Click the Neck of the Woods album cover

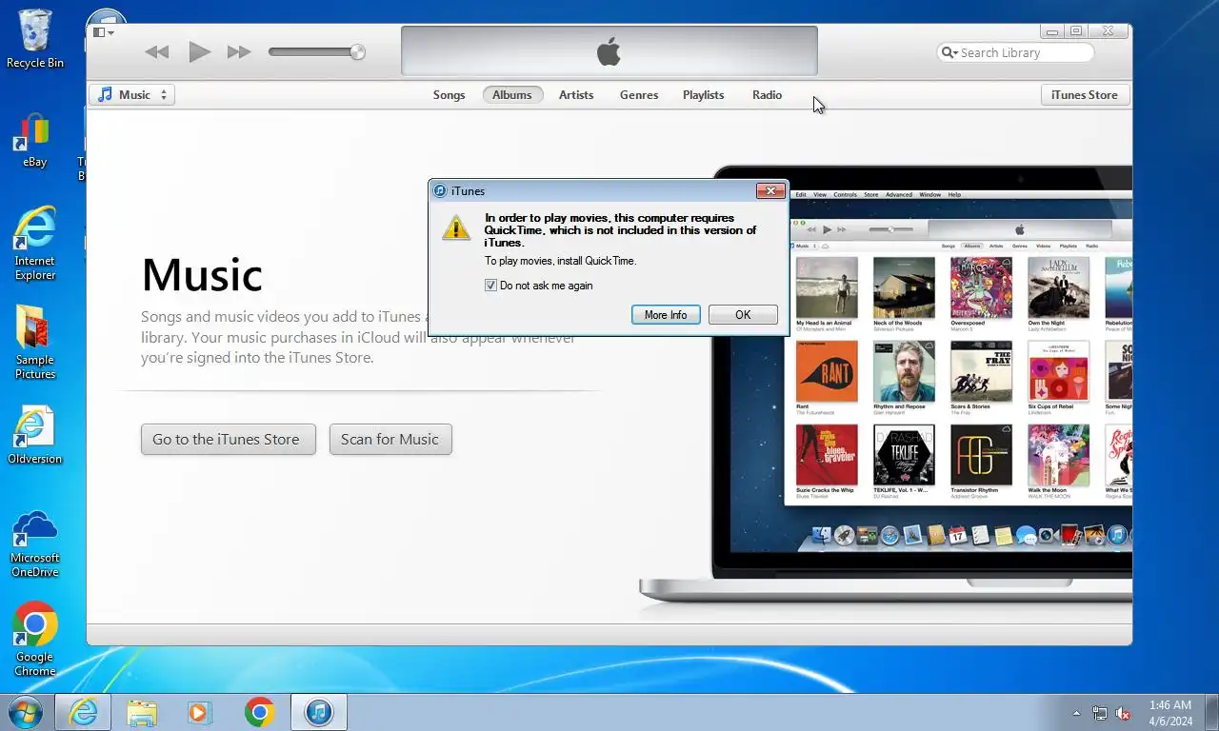904,287
